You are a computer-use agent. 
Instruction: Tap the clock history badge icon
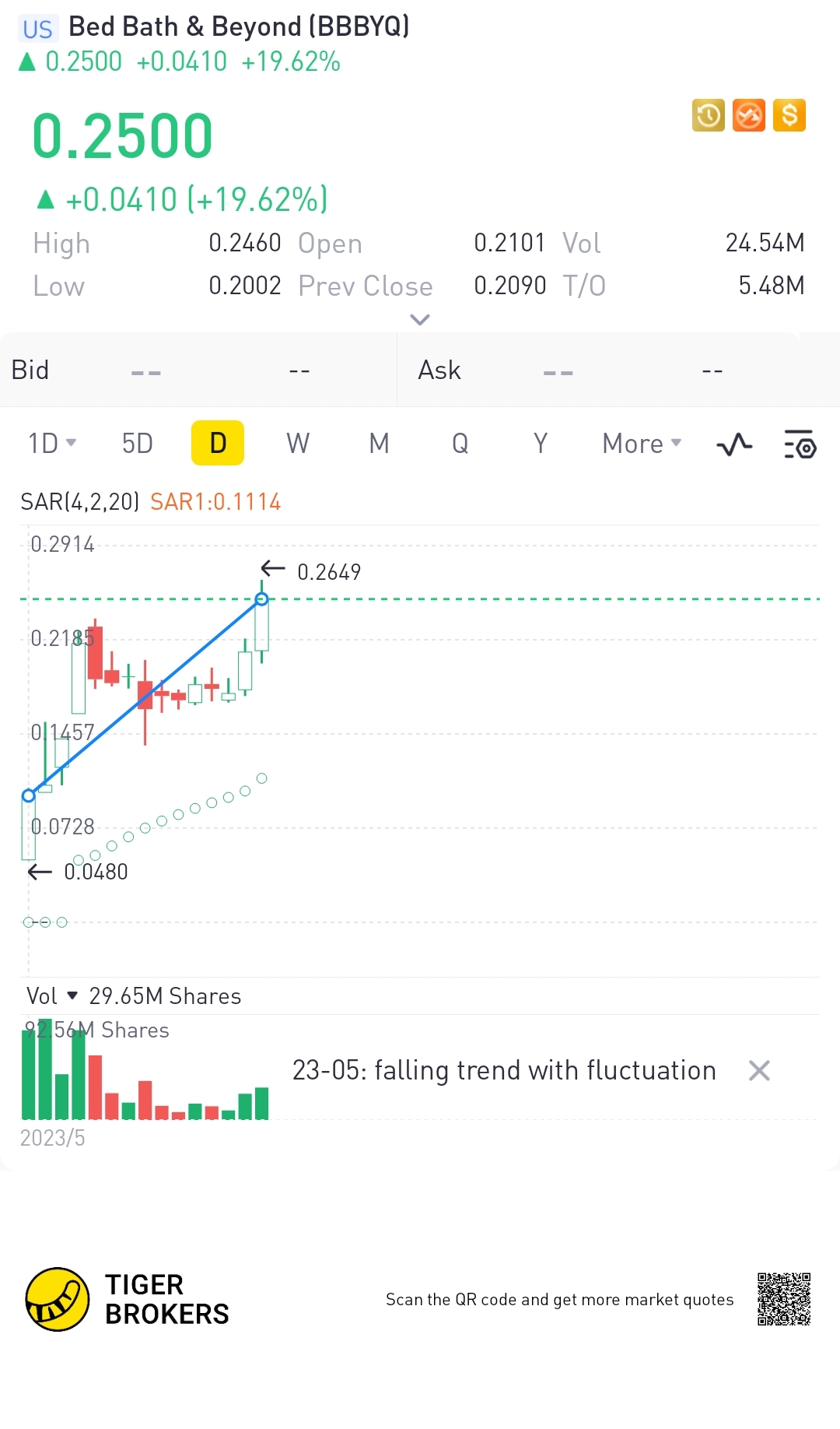point(708,116)
